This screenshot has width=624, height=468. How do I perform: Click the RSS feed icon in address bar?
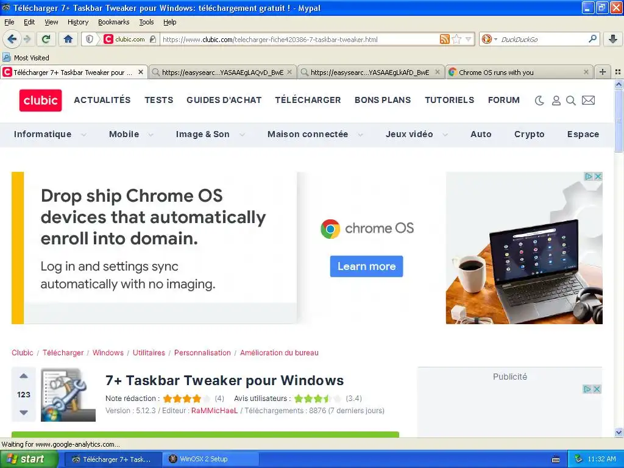pos(444,39)
